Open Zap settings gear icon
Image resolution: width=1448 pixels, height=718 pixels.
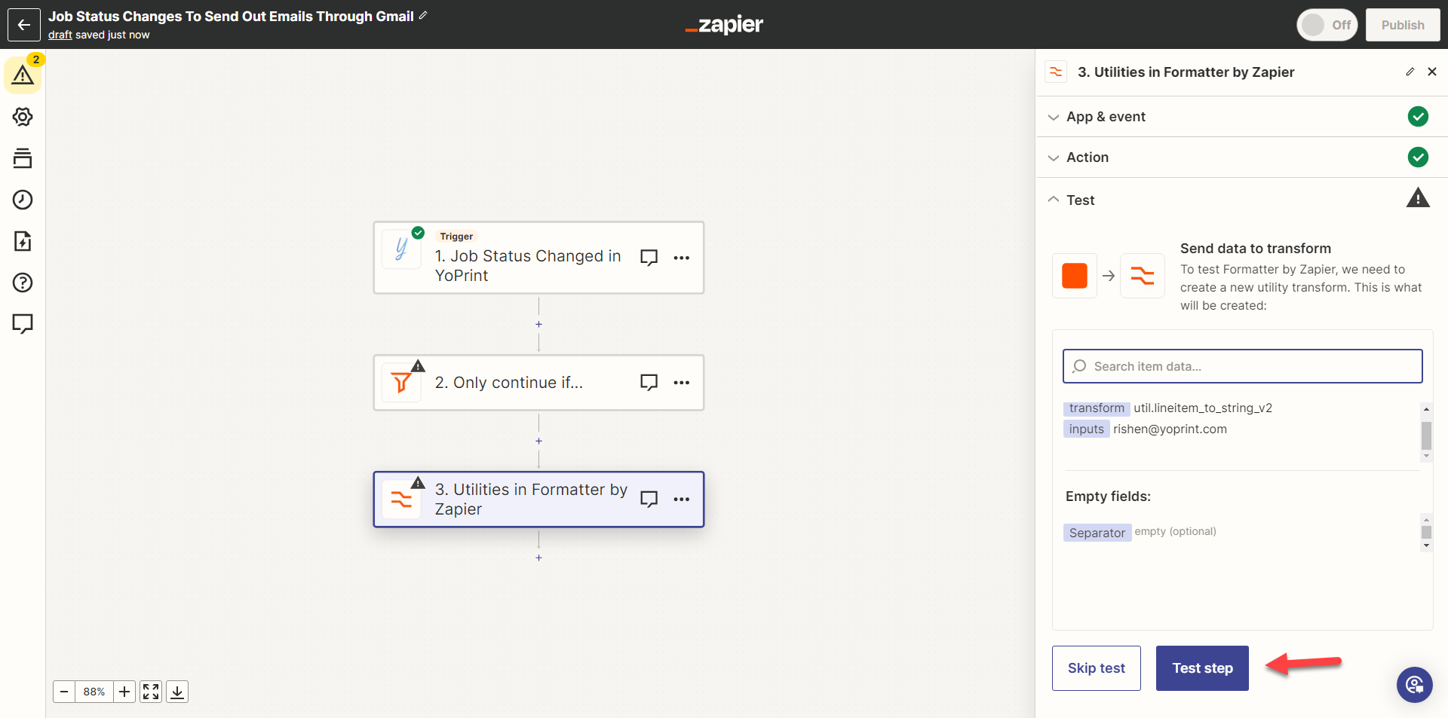click(23, 117)
